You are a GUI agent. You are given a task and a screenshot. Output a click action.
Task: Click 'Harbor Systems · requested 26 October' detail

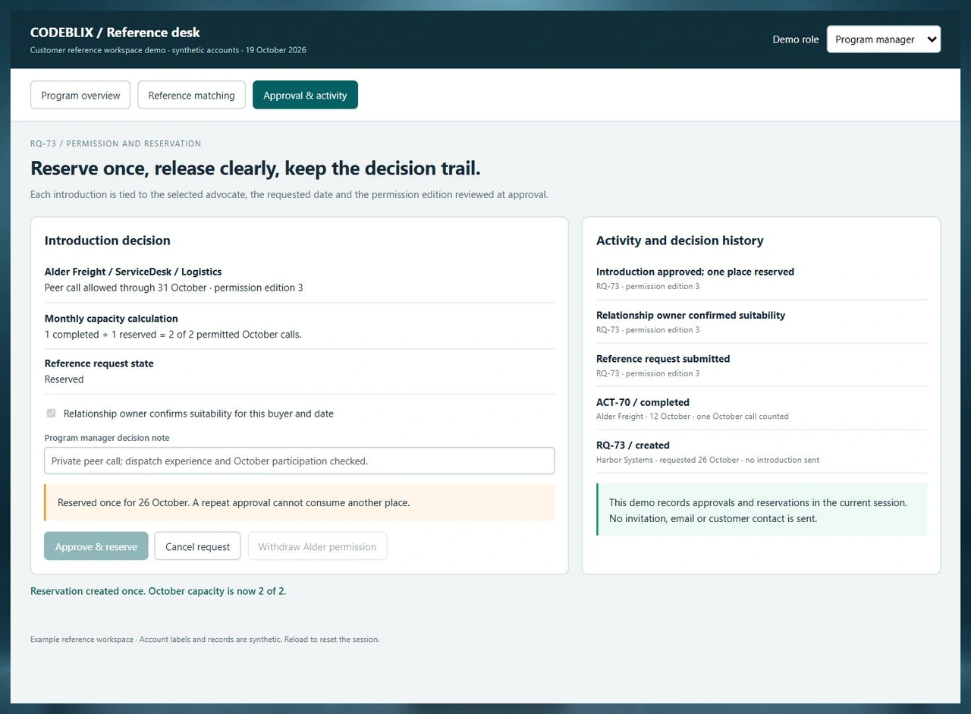(x=708, y=460)
